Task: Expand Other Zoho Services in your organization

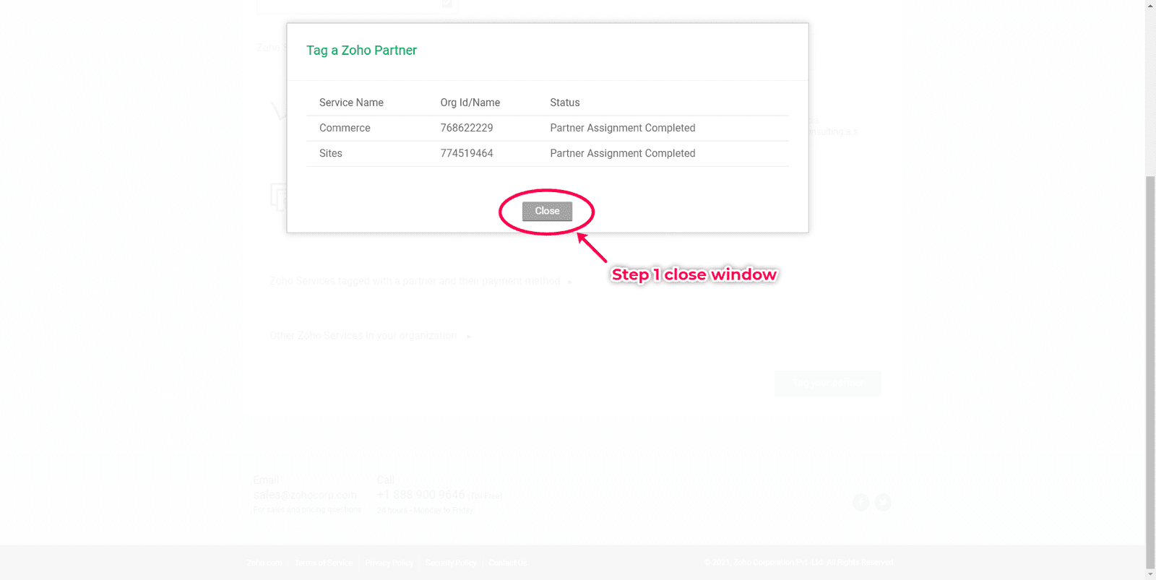Action: 370,336
